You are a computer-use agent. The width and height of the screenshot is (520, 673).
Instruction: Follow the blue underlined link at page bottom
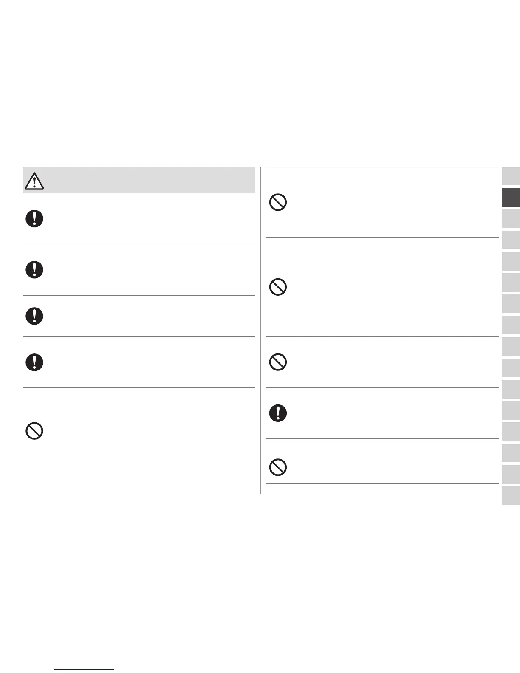(x=85, y=669)
